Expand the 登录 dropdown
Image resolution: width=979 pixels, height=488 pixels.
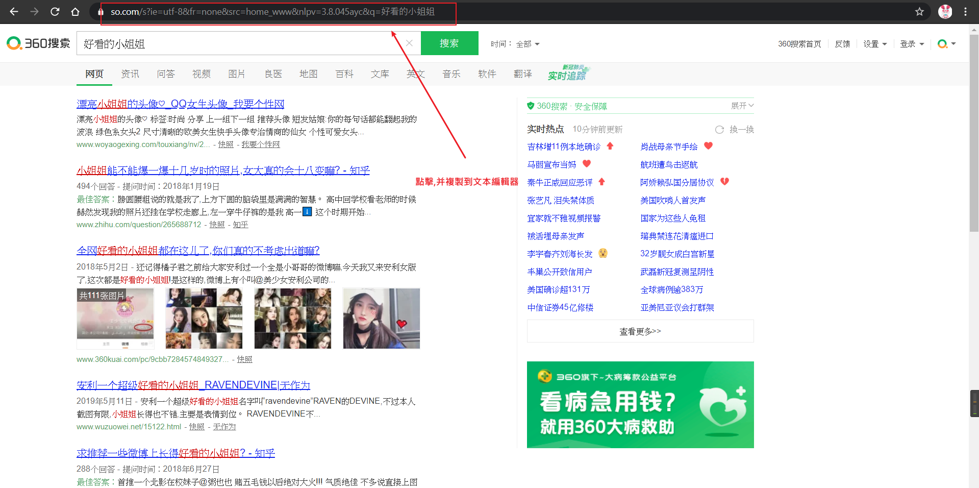click(912, 44)
